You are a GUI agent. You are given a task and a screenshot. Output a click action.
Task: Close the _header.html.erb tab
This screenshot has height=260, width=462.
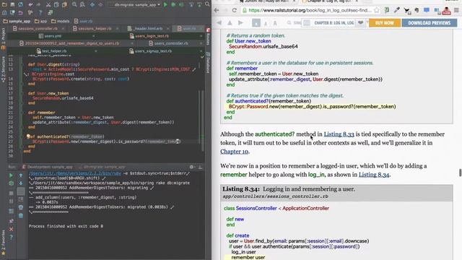tap(167, 29)
